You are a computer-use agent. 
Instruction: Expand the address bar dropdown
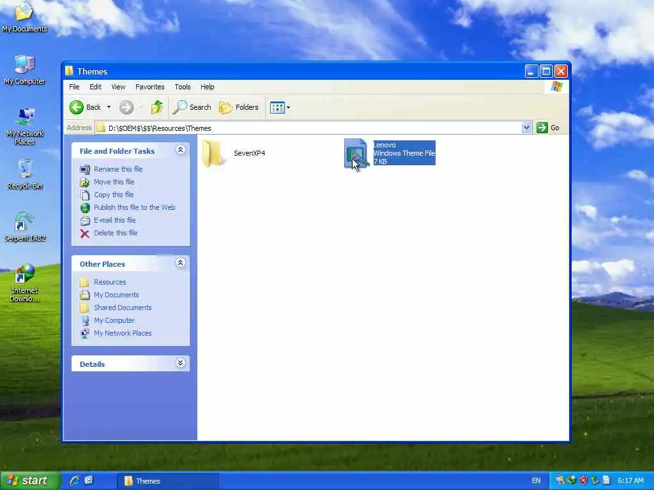point(526,128)
